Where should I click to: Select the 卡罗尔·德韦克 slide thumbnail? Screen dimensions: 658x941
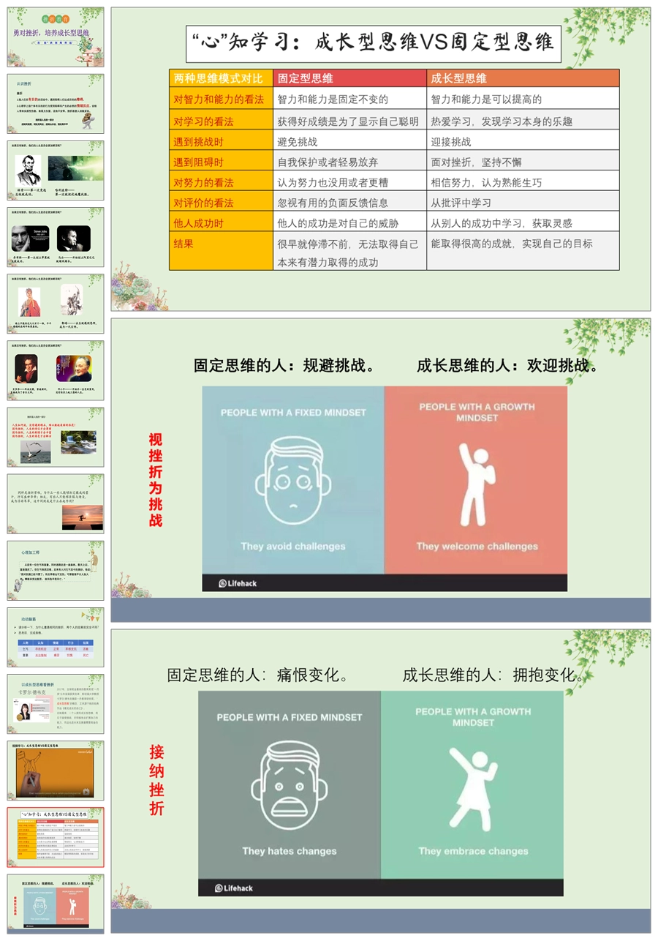click(x=56, y=704)
